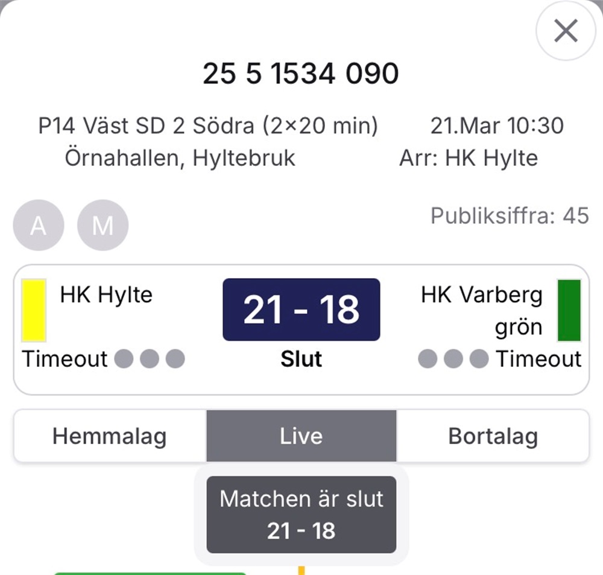
Task: Switch to the Bortalag tab
Action: pos(493,436)
